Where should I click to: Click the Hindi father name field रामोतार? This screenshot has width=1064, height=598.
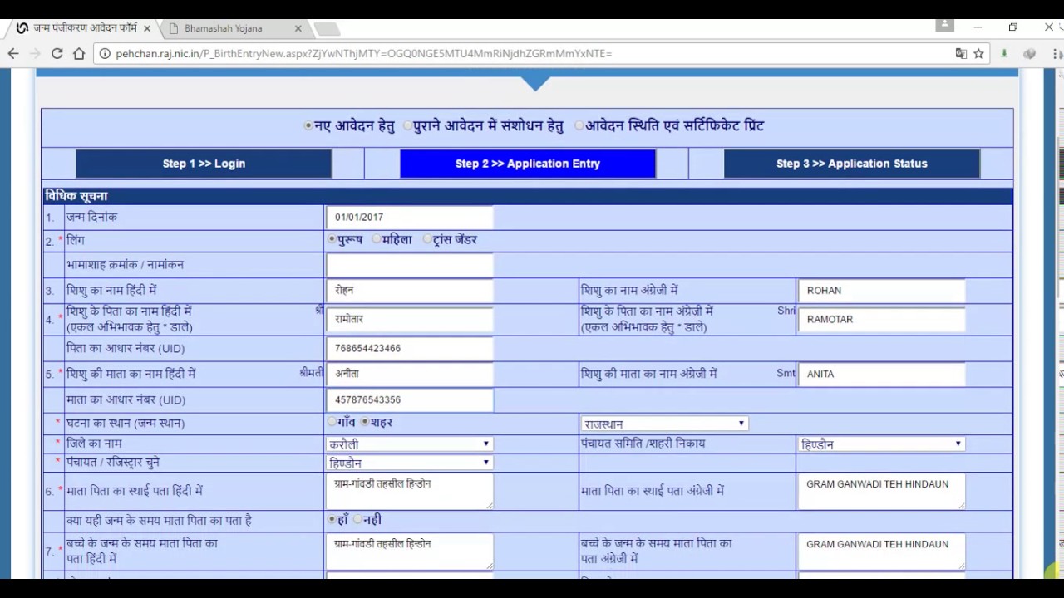(x=410, y=320)
